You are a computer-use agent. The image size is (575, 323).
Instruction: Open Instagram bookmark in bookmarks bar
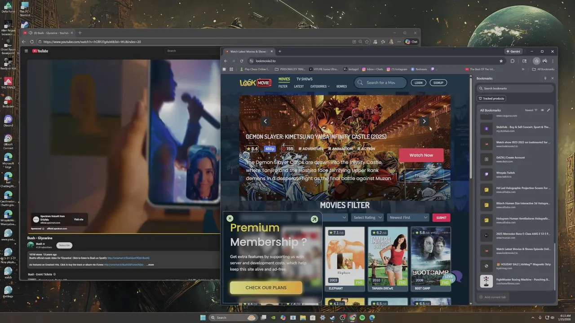point(397,69)
